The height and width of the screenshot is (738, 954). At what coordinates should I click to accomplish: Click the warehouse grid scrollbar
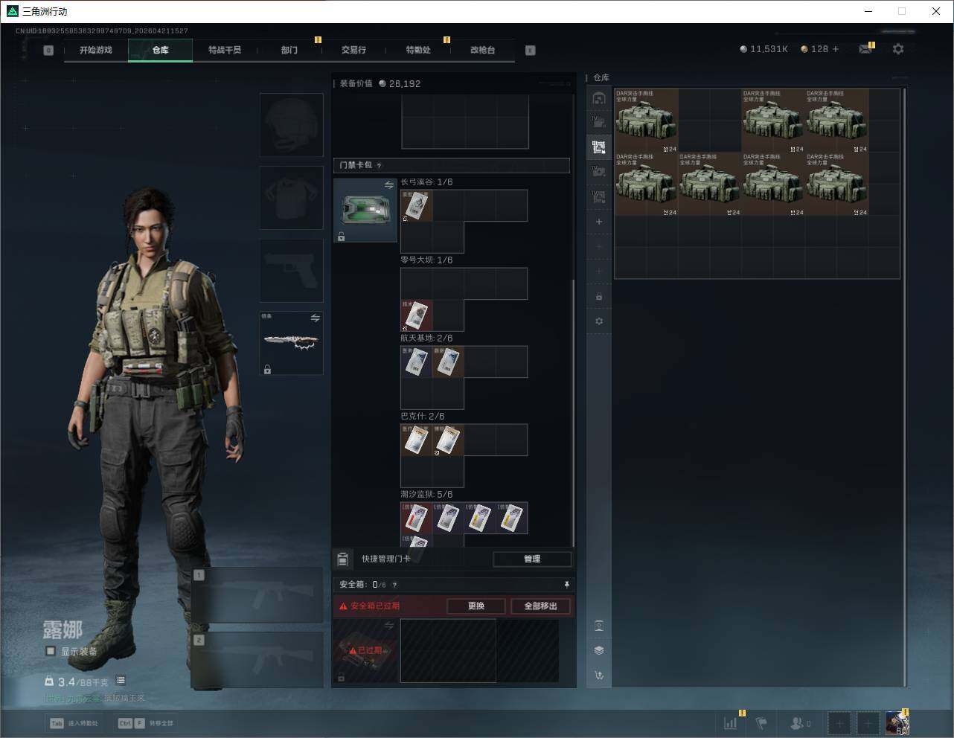coord(904,387)
